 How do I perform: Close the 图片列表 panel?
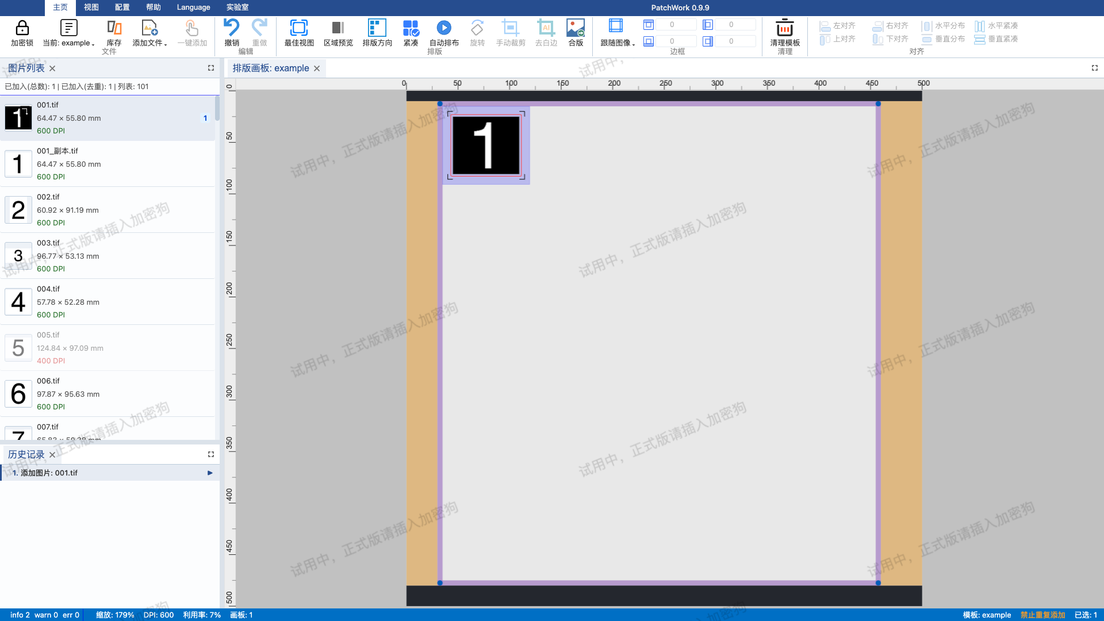52,68
